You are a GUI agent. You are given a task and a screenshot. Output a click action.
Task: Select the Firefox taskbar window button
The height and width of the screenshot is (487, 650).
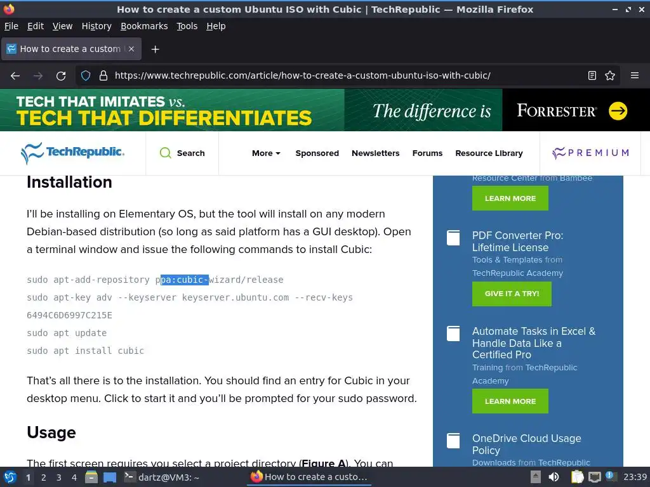tap(309, 477)
